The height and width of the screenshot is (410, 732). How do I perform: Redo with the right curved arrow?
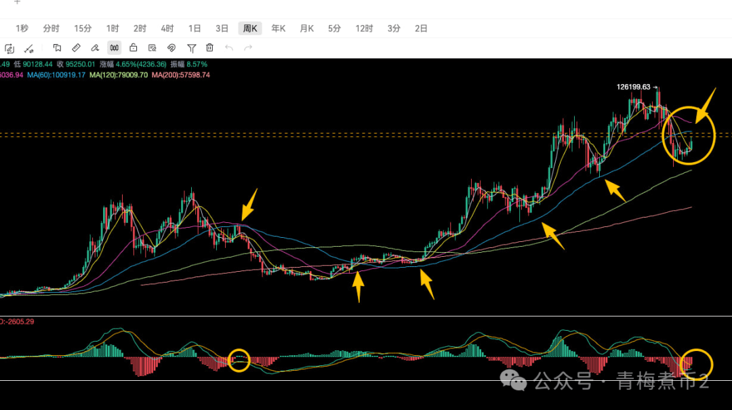[248, 47]
